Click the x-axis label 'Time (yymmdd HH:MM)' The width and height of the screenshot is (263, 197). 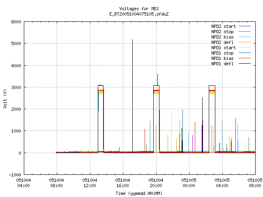[x=139, y=193]
